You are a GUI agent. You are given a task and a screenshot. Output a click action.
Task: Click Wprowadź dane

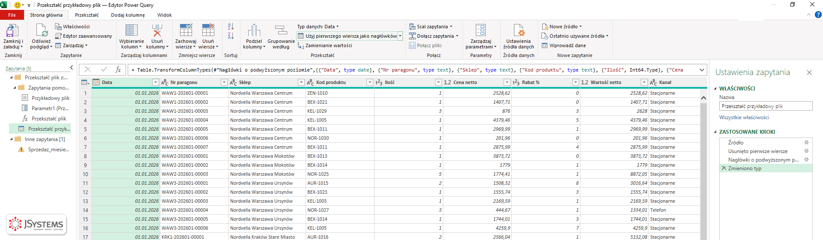pos(564,45)
